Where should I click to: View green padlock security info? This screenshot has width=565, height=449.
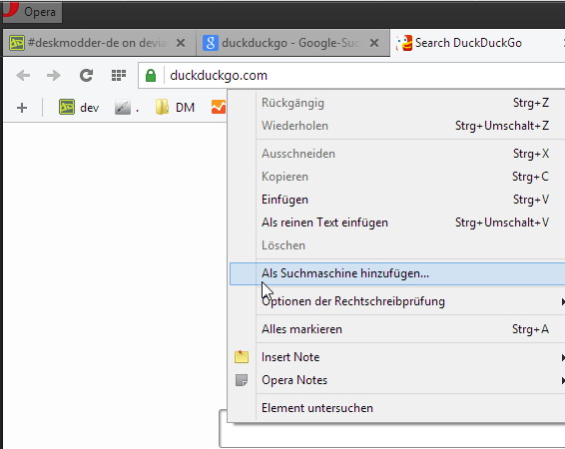pyautogui.click(x=151, y=76)
